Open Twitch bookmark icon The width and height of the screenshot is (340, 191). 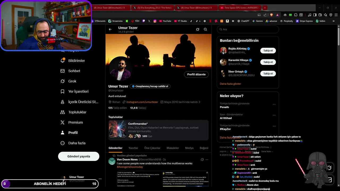144,21
